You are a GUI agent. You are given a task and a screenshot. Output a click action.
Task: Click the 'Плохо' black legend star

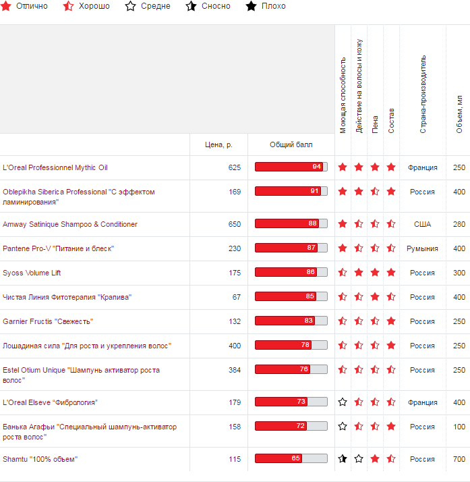coord(251,6)
